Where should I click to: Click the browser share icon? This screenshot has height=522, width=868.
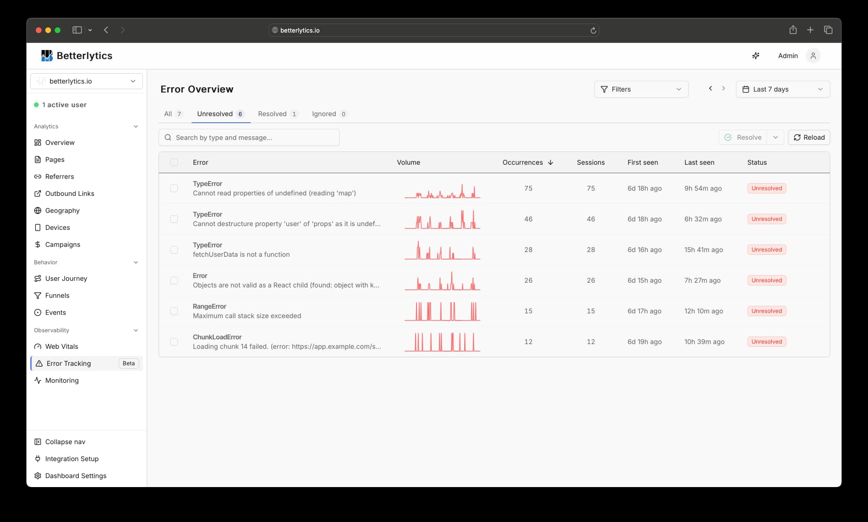click(x=793, y=30)
